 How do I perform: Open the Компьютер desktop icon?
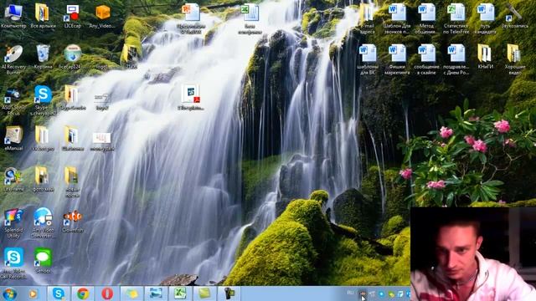click(13, 16)
